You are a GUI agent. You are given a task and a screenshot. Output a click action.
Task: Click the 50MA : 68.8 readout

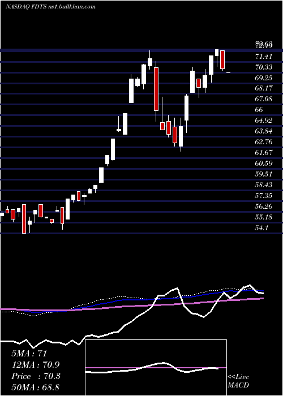click(36, 387)
